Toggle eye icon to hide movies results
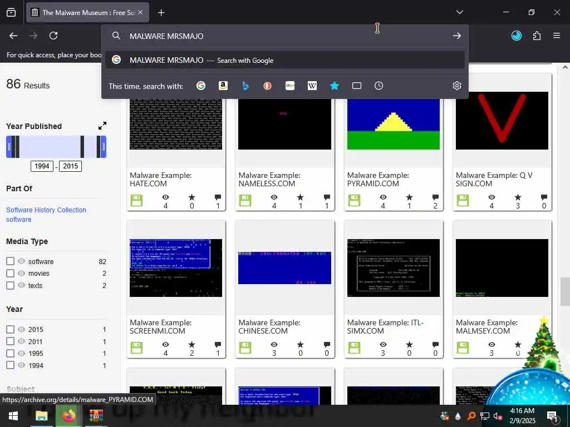 pyautogui.click(x=22, y=273)
